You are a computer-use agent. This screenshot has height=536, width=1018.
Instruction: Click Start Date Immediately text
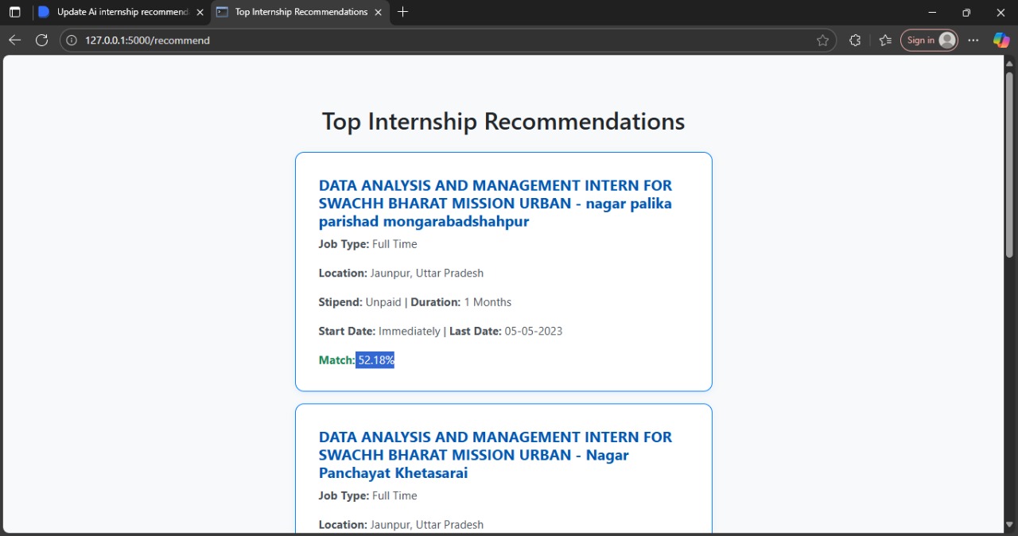click(379, 331)
